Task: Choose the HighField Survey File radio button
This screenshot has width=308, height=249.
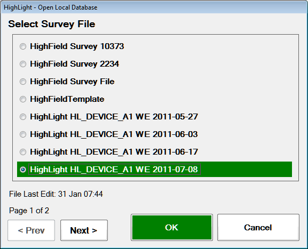Action: (23, 82)
